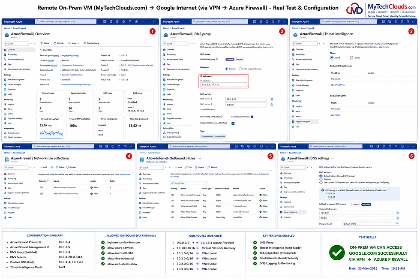Select IP address radio under Listen on
The image size is (420, 280).
tap(227, 69)
